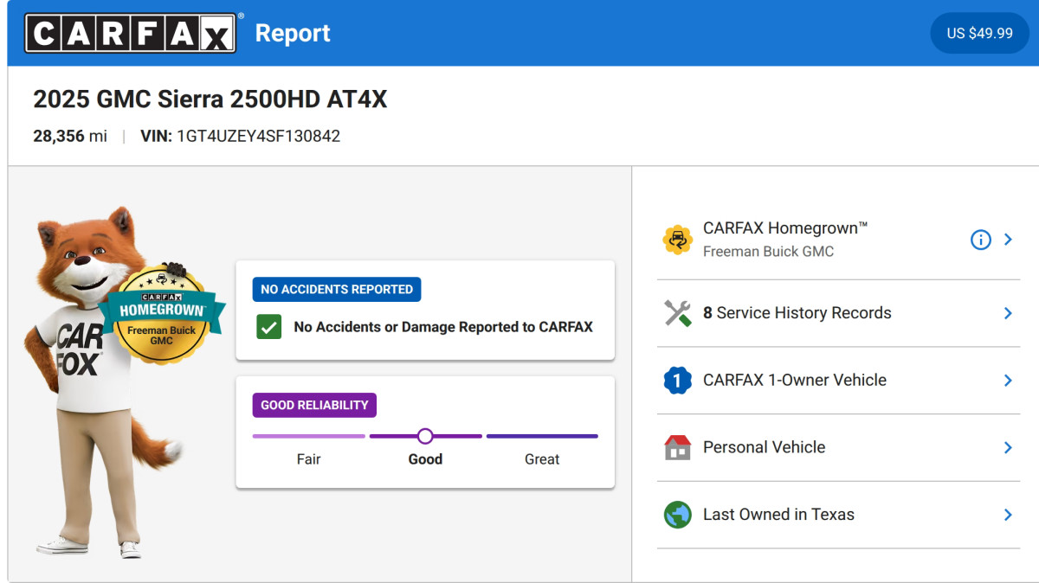Viewport: 1039px width, 583px height.
Task: Expand CARFAX Homegrown row chevron
Action: (x=1008, y=240)
